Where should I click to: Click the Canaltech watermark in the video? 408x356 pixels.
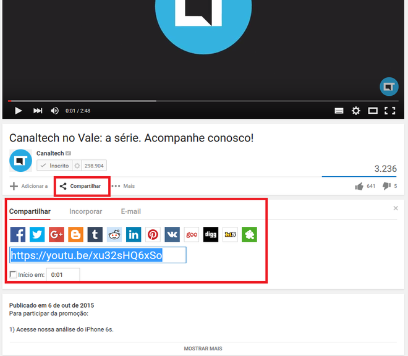389,87
